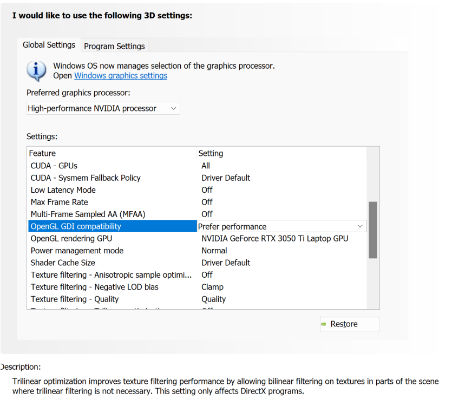
Task: Open the Preferred graphics processor dropdown
Action: (x=103, y=108)
